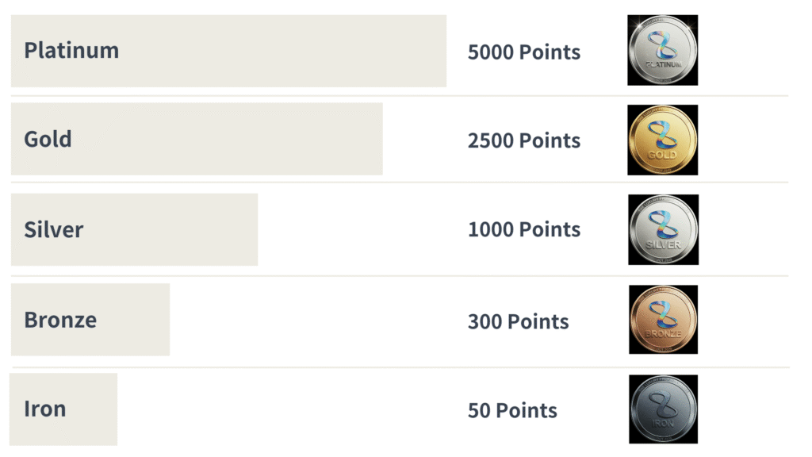Open the Silver tier bar

click(134, 229)
